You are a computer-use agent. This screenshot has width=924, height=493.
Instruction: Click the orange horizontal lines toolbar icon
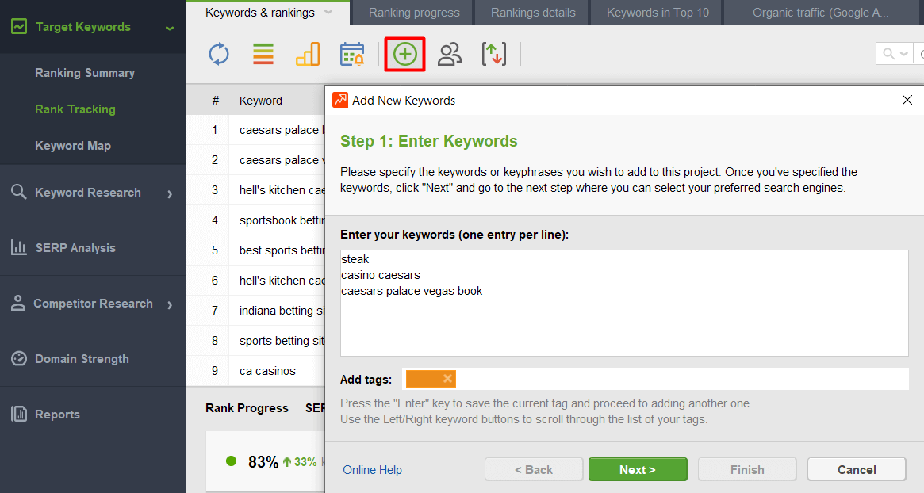pyautogui.click(x=263, y=54)
